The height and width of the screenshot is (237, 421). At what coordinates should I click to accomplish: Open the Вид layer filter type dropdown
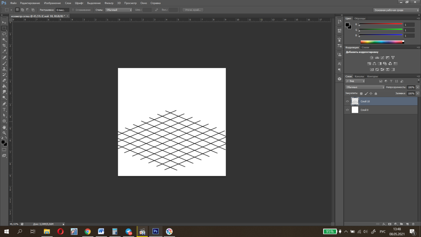(355, 81)
